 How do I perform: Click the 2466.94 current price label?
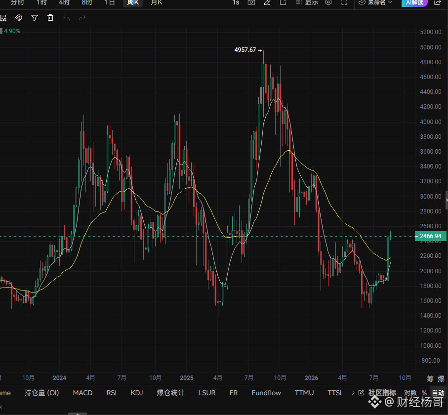coord(431,236)
